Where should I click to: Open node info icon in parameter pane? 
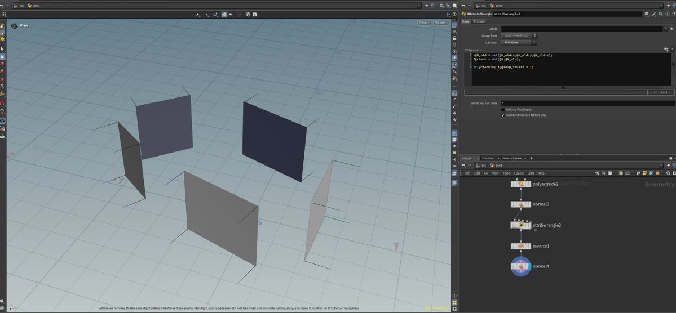click(668, 14)
